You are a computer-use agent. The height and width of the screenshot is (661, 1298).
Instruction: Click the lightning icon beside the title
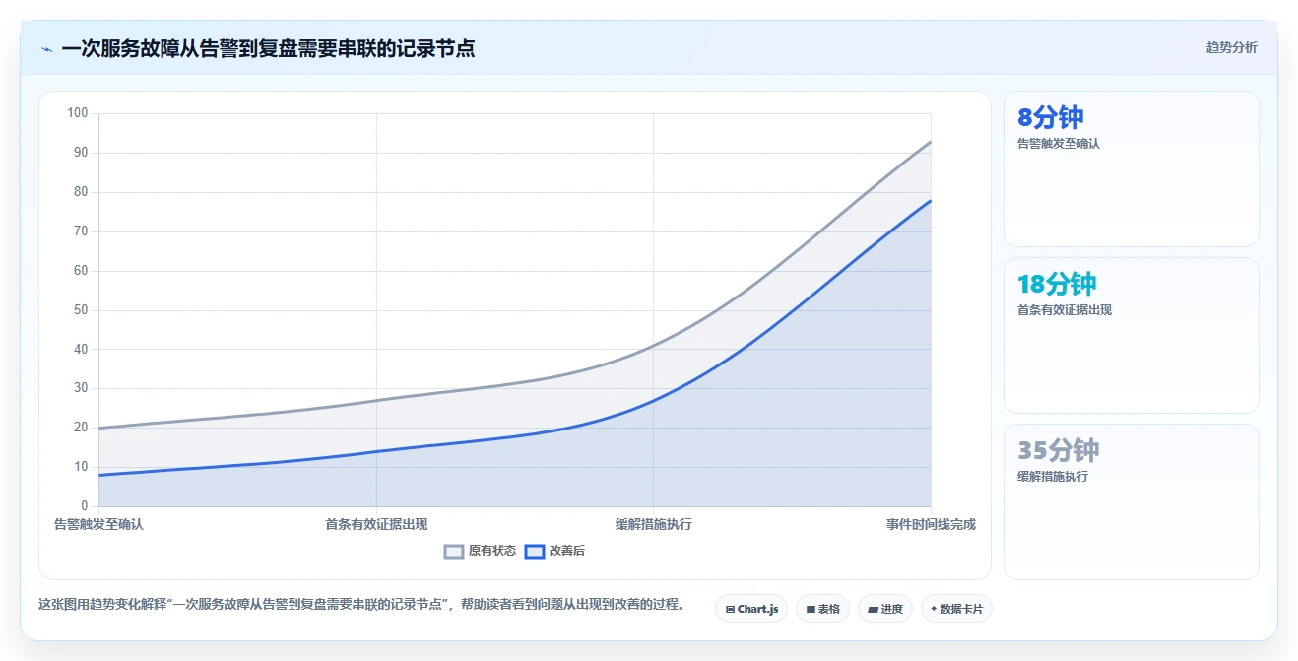pyautogui.click(x=46, y=49)
